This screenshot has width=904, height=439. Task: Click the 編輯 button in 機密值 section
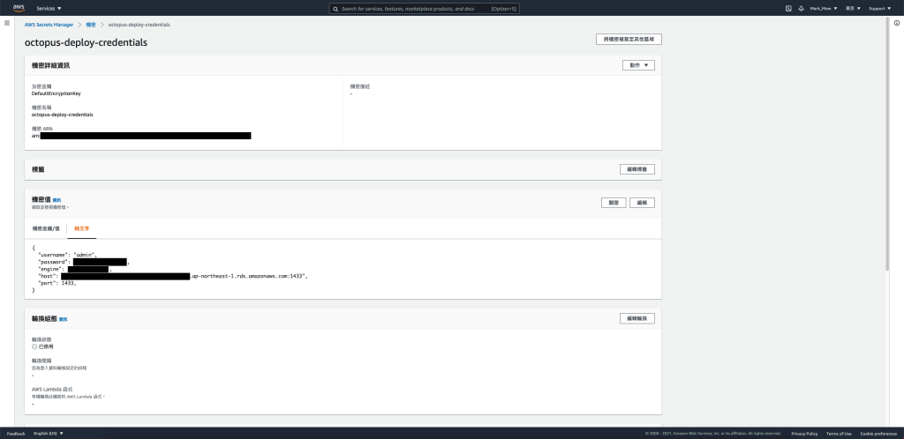642,203
